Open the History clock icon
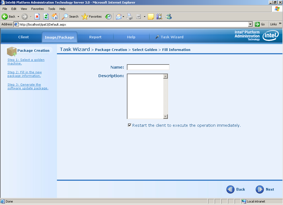Screen dimensions: 283x205 coord(108,17)
